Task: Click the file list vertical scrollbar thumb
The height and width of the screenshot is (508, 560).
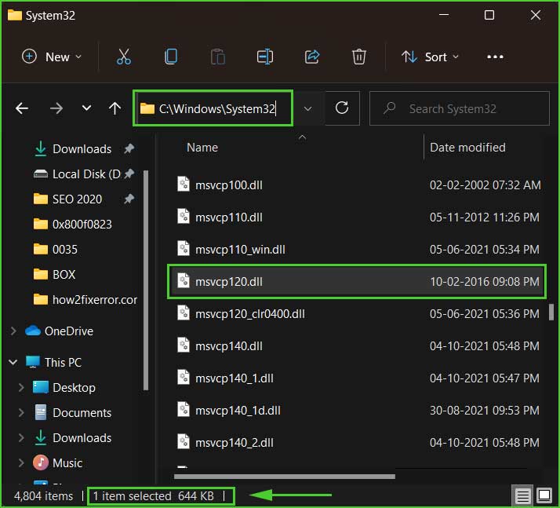Action: [x=551, y=312]
